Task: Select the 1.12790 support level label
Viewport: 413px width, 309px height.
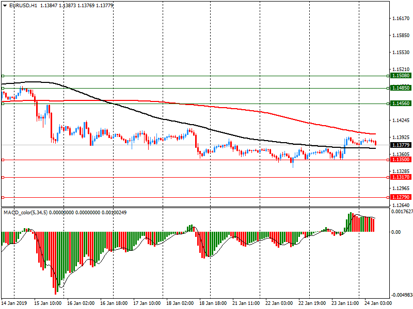Action: coord(401,197)
